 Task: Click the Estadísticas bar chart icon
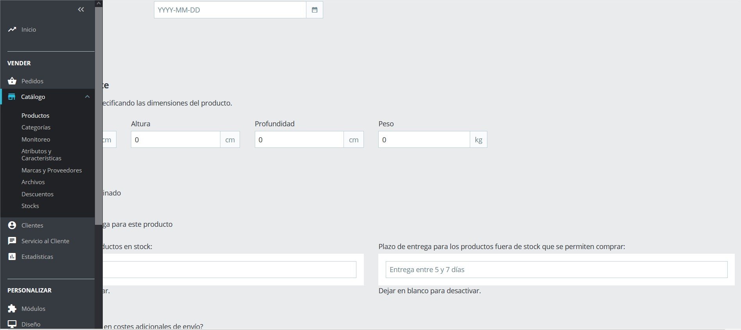coord(12,256)
